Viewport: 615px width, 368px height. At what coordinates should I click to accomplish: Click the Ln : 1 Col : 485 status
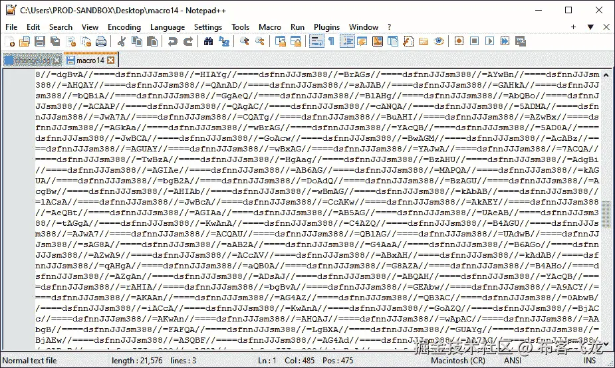(x=287, y=360)
